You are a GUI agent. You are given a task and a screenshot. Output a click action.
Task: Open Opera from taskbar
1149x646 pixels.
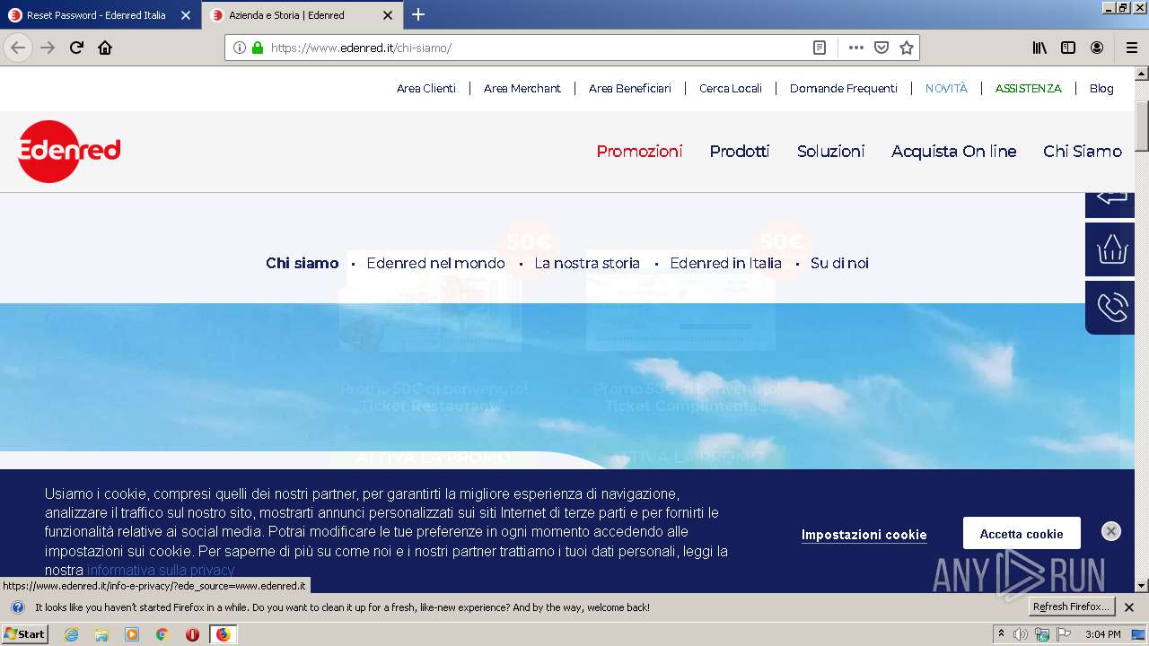point(192,634)
